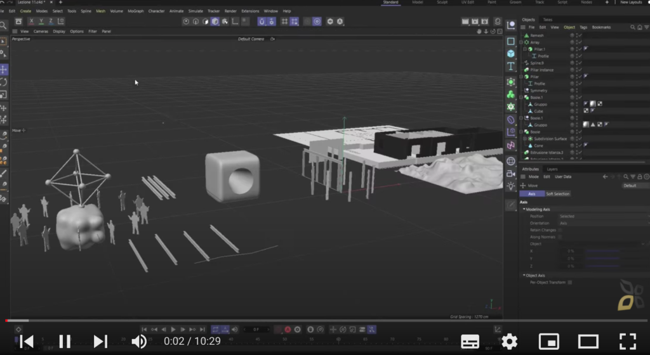
Task: Toggle the Per-Object Transform checkbox
Action: (570, 282)
